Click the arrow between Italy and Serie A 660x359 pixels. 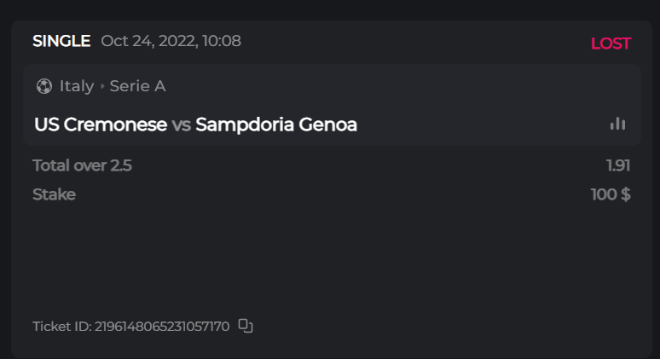click(102, 86)
